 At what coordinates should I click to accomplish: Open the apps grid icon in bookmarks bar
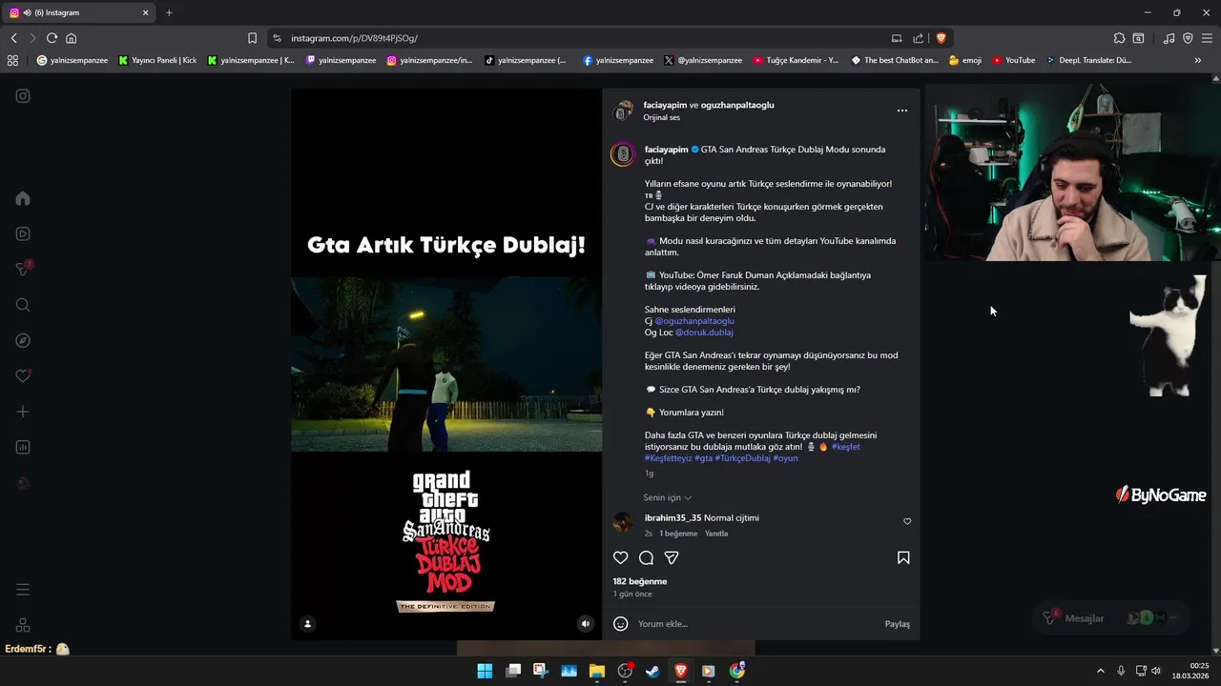[x=12, y=60]
